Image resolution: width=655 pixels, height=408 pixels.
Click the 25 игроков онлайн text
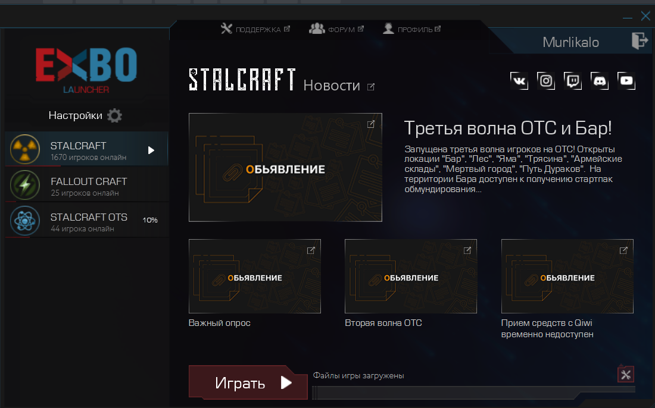pos(85,193)
